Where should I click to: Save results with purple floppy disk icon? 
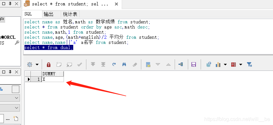pos(194,65)
